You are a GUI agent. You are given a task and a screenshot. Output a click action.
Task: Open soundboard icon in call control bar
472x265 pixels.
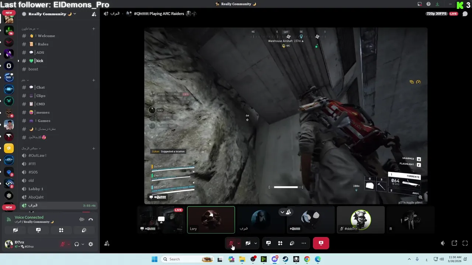292,243
